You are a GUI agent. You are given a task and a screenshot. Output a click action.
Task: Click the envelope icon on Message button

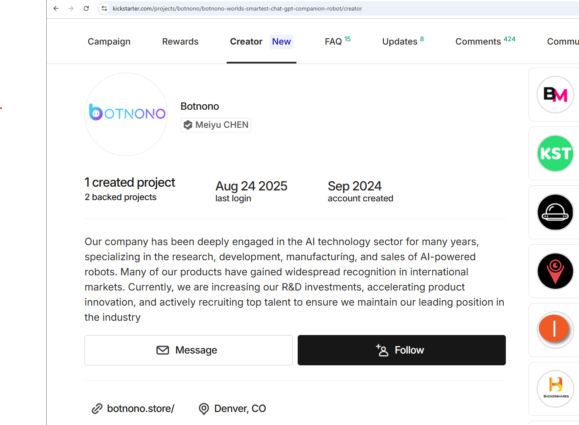[x=163, y=350]
